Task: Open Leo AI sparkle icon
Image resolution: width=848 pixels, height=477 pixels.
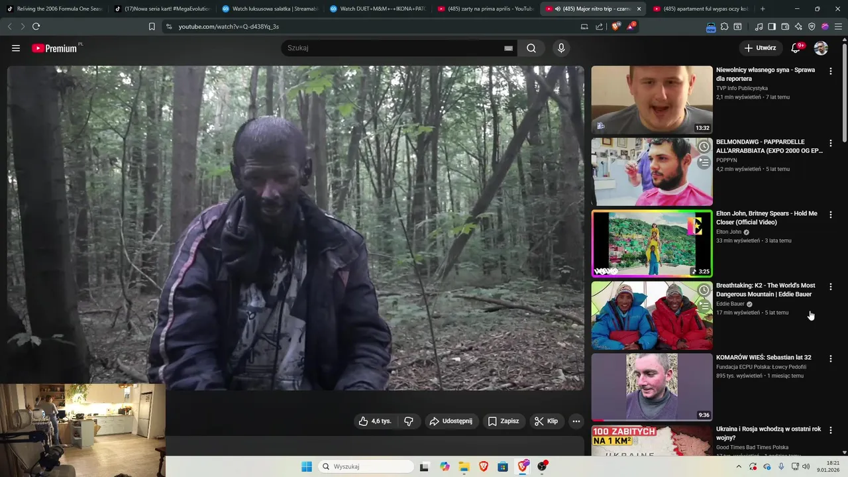Action: click(798, 26)
